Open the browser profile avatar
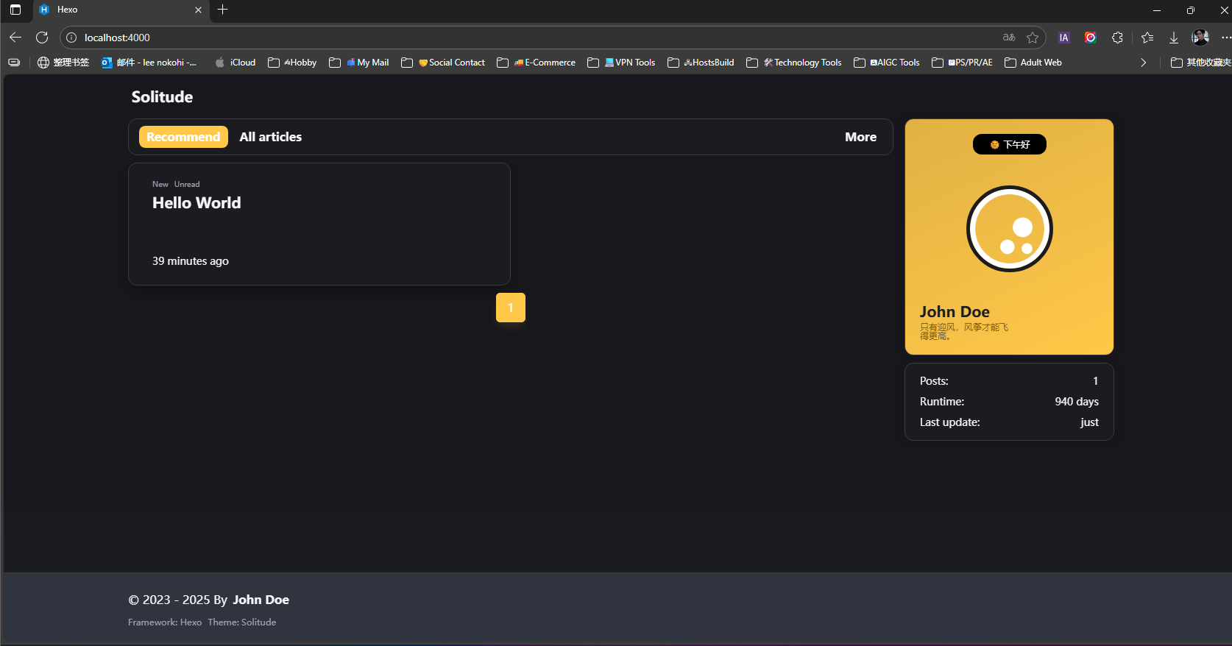1232x646 pixels. tap(1200, 38)
